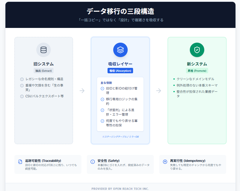The image size is (240, 191).
Task: Click the データ移行の三段構造 title
Action: 120,11
